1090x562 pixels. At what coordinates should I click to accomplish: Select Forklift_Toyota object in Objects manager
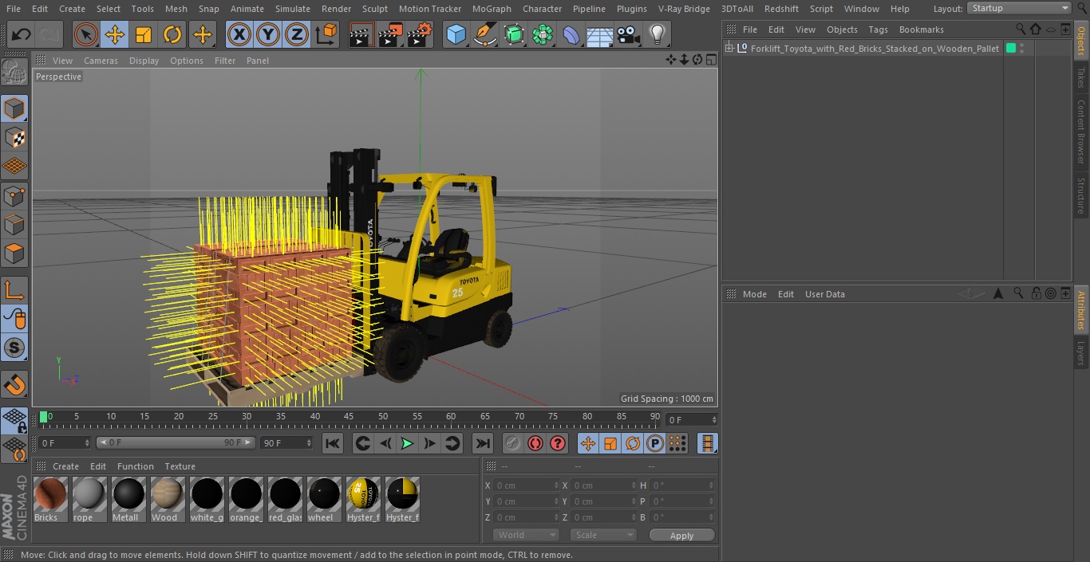coord(875,49)
